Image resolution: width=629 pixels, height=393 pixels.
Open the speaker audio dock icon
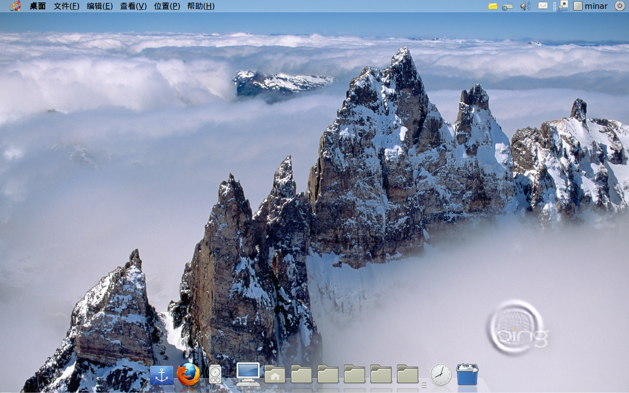pos(214,374)
